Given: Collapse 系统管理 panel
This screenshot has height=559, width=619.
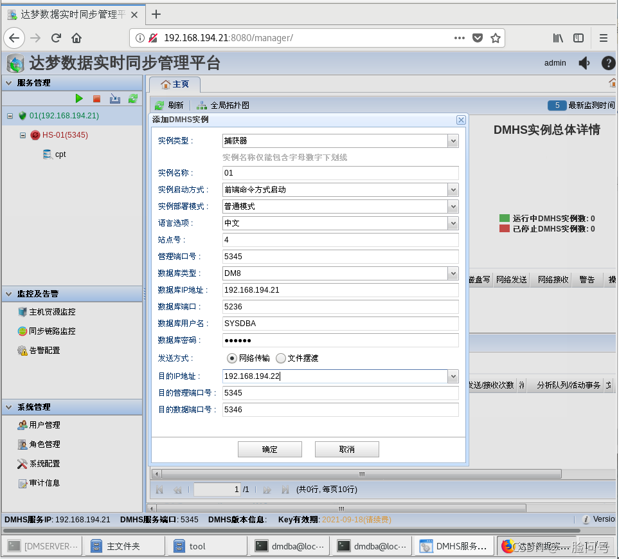Looking at the screenshot, I should 9,407.
